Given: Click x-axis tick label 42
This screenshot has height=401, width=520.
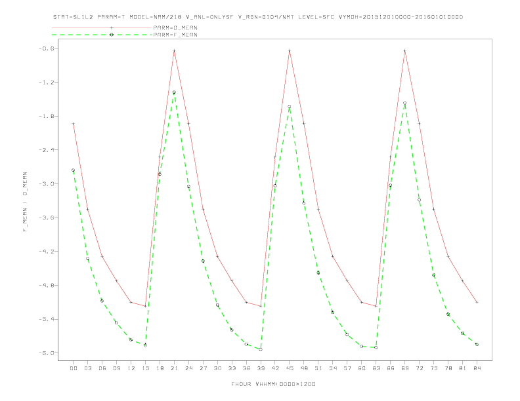Looking at the screenshot, I should point(275,368).
